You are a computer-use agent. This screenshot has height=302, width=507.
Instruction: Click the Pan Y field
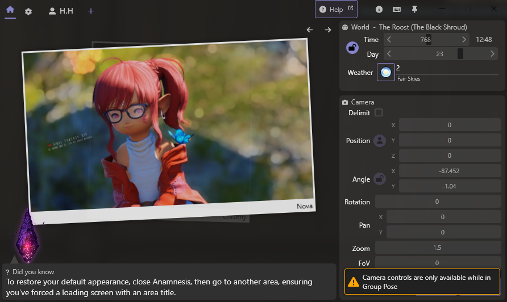point(443,232)
